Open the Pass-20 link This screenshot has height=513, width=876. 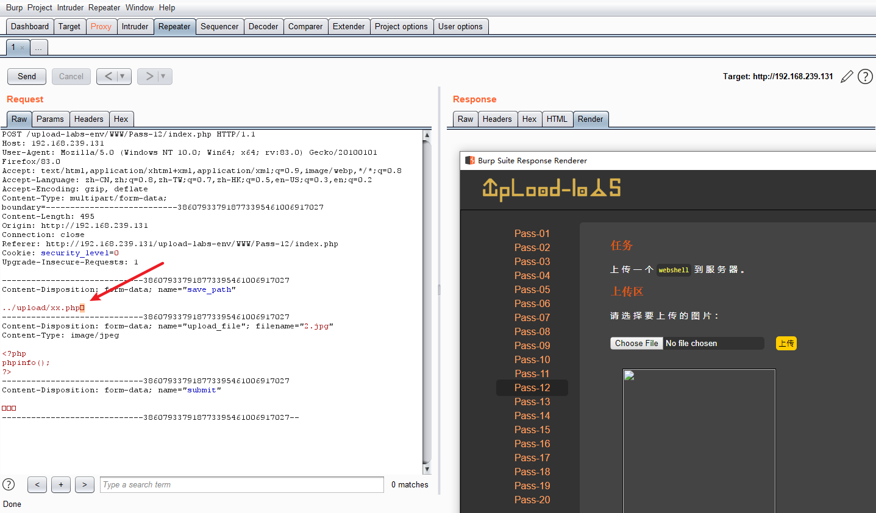[x=532, y=500]
